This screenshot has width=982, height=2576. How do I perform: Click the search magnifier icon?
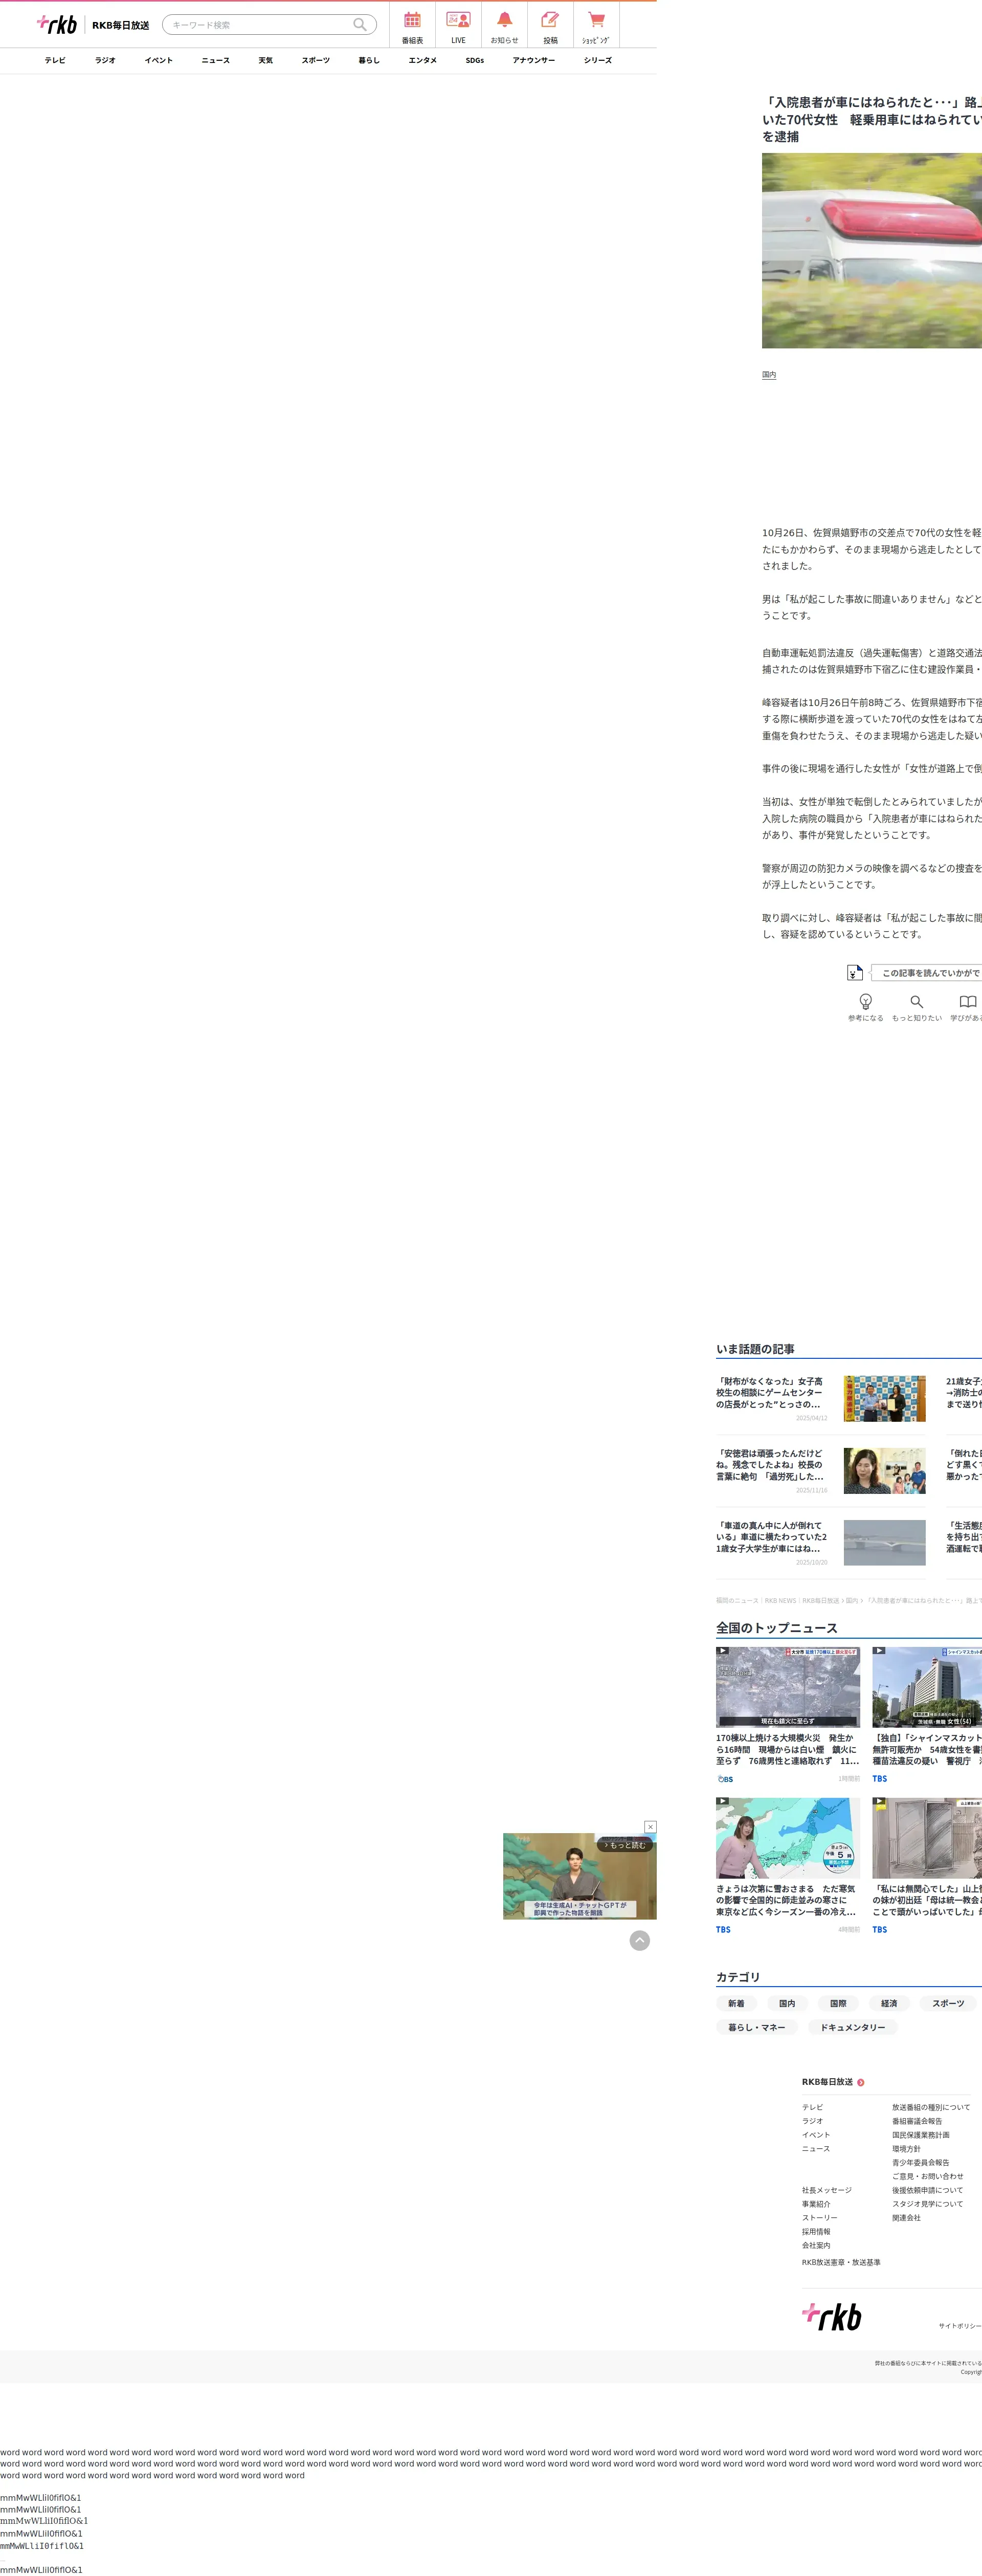[359, 25]
